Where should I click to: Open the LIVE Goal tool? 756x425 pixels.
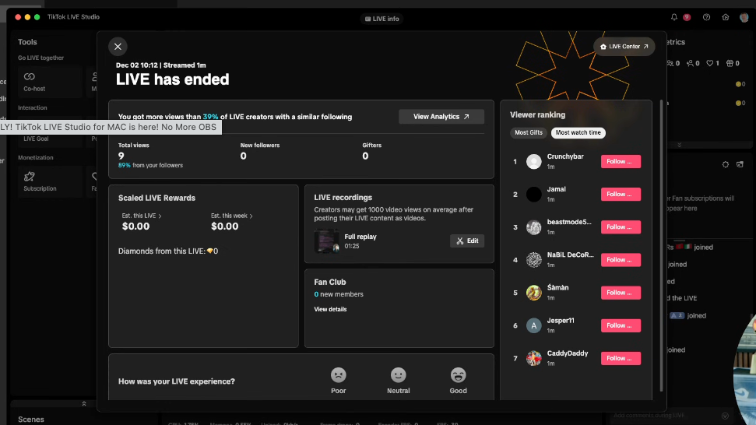point(36,139)
